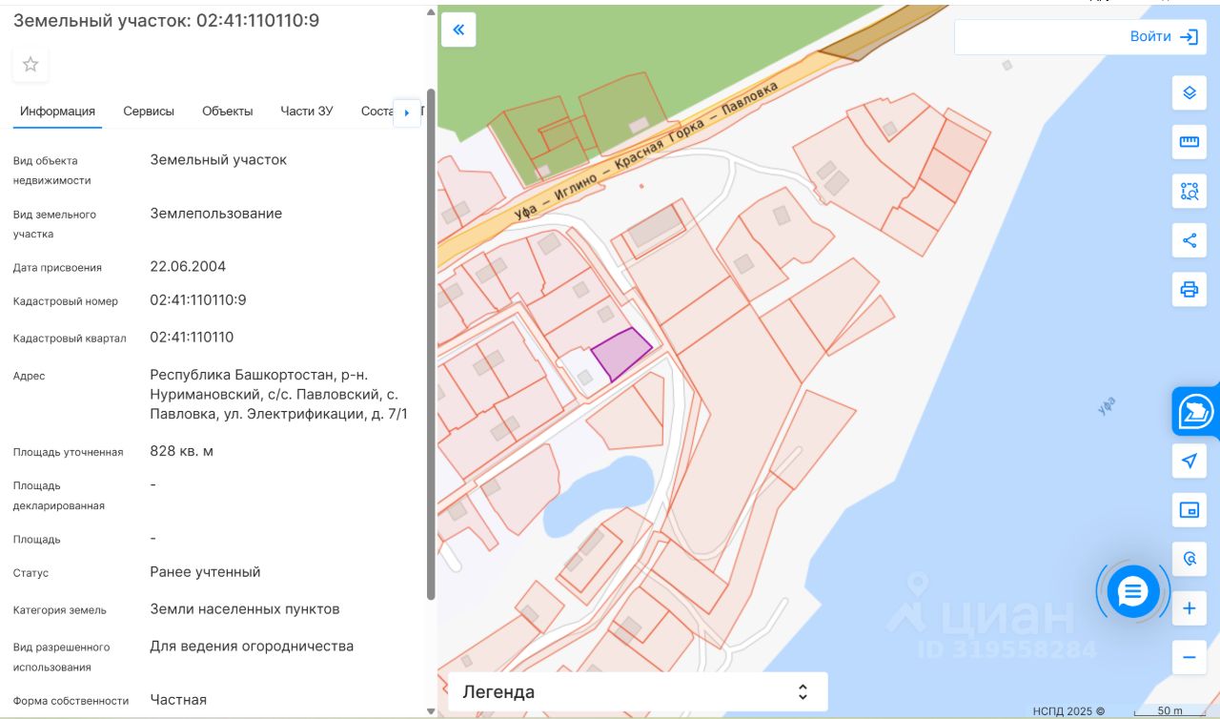Click the parcel title heading

[x=166, y=20]
